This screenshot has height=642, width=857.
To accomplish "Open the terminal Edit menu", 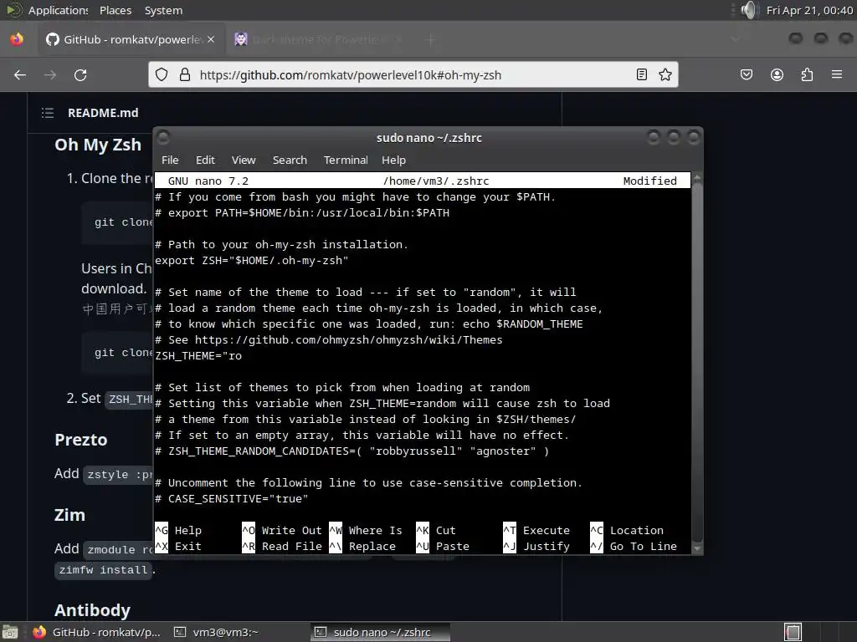I will [x=205, y=160].
